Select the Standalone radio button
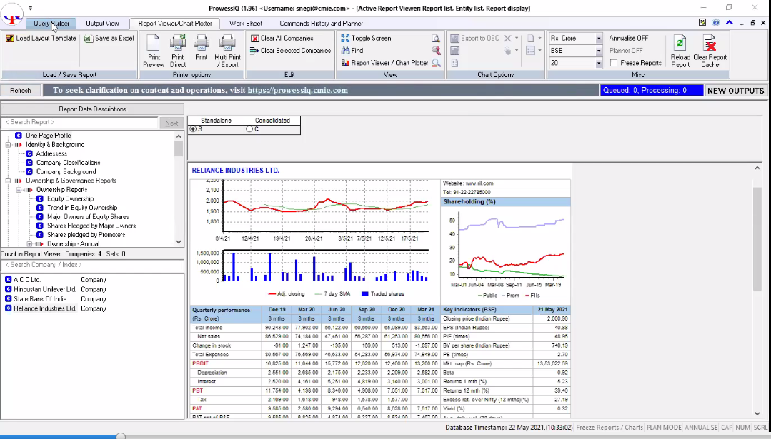The width and height of the screenshot is (771, 439). coord(193,129)
